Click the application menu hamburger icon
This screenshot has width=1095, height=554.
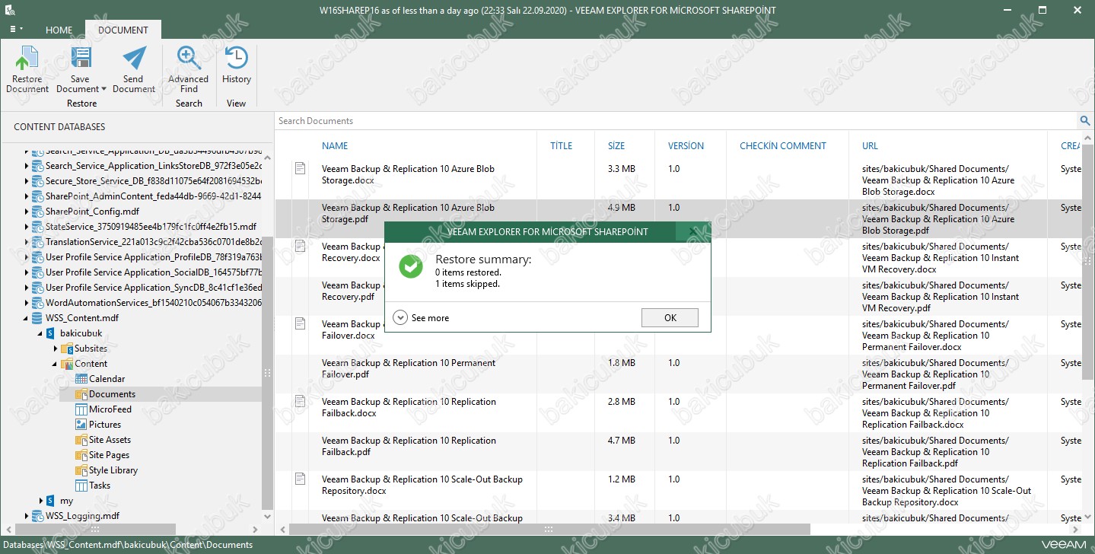pyautogui.click(x=15, y=30)
